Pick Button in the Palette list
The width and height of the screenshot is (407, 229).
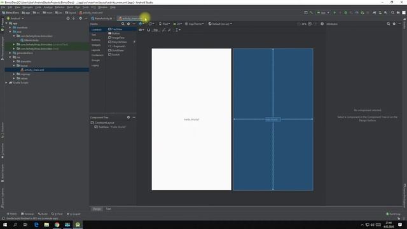pos(114,34)
